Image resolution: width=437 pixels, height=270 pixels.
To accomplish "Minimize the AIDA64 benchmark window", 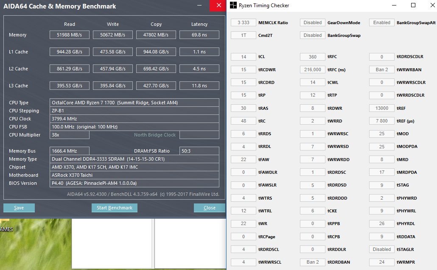I will click(199, 6).
